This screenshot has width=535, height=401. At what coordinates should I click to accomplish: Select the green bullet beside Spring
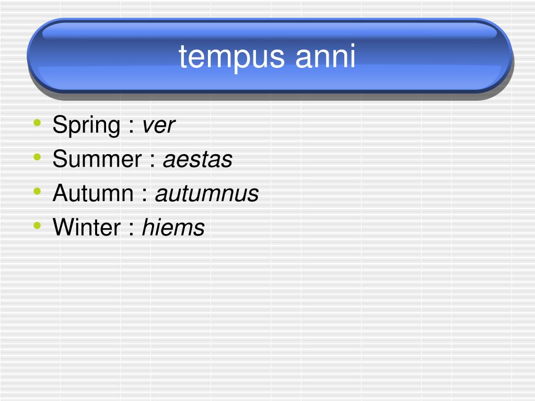coord(37,123)
